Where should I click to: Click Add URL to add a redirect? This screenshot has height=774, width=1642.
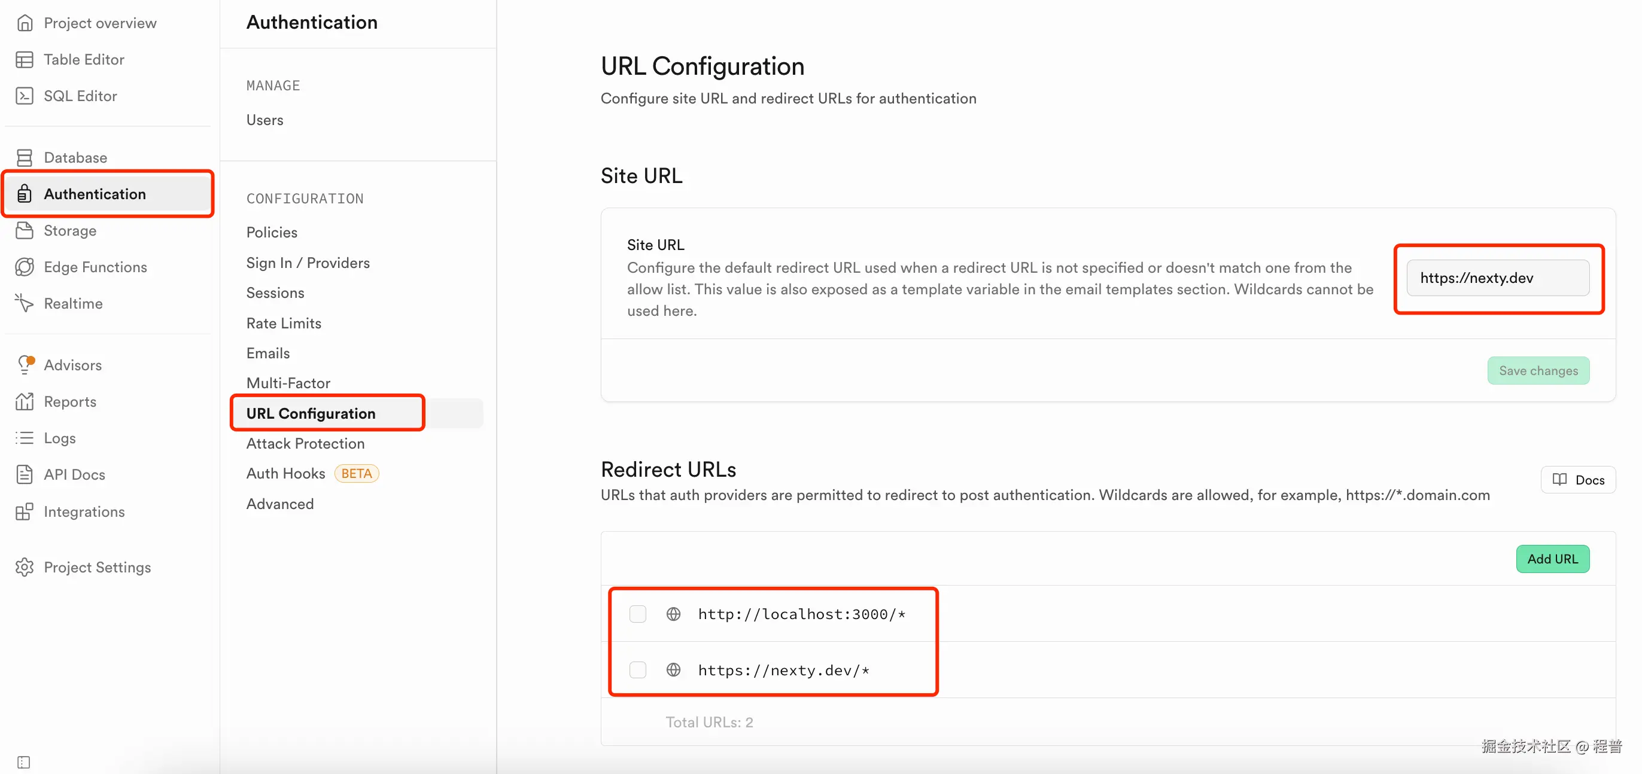click(x=1553, y=559)
